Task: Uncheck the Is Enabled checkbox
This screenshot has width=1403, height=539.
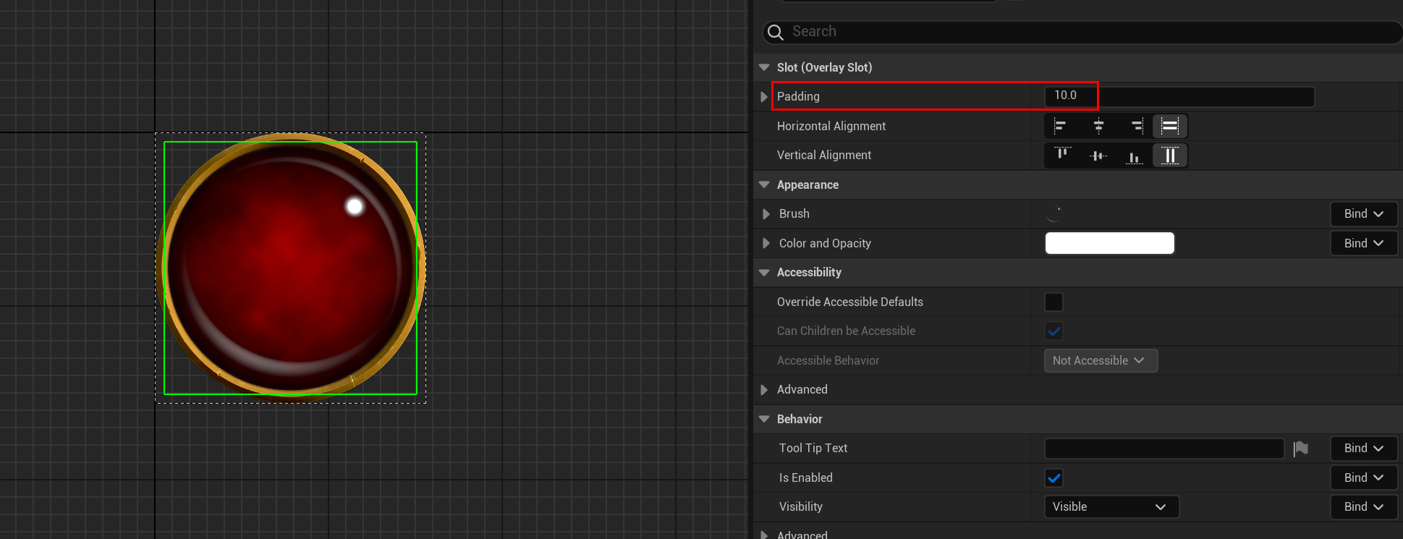Action: (x=1054, y=478)
